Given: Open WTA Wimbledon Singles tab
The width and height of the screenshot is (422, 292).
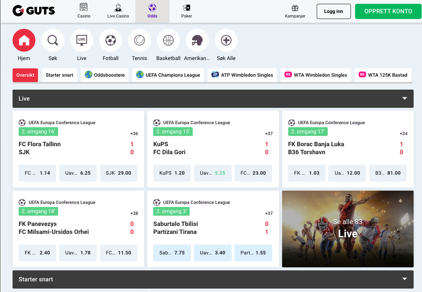Looking at the screenshot, I should click(x=316, y=75).
